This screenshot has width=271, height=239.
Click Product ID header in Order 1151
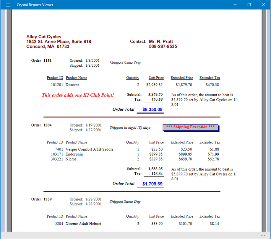point(55,78)
